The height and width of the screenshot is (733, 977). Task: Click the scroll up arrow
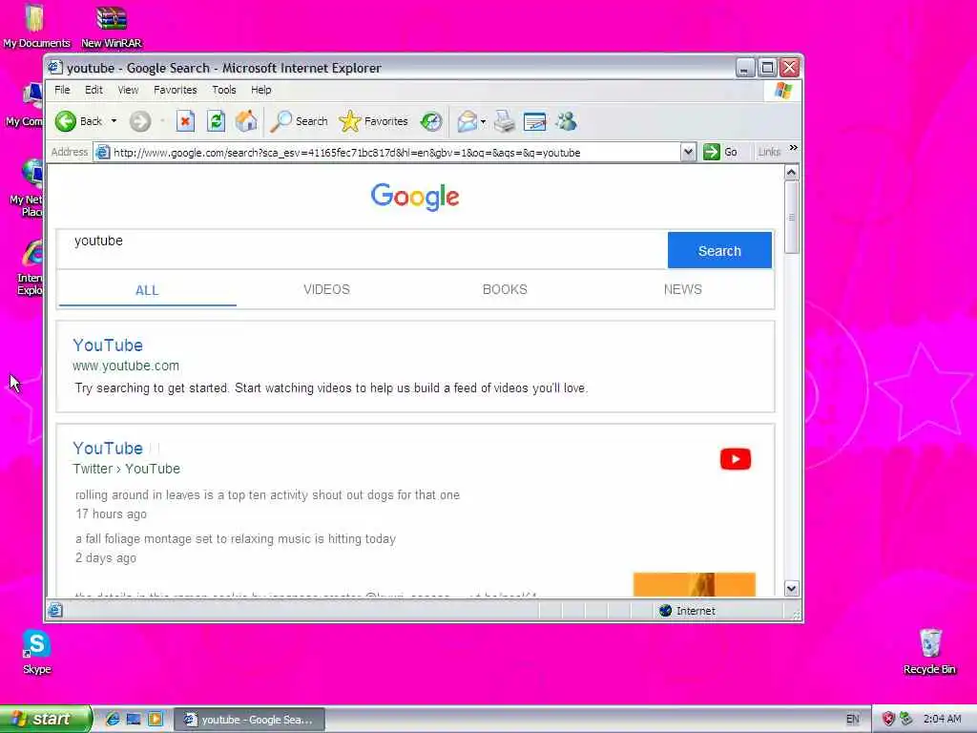point(791,173)
